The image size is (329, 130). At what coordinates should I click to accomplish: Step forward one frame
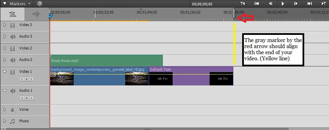point(296,4)
